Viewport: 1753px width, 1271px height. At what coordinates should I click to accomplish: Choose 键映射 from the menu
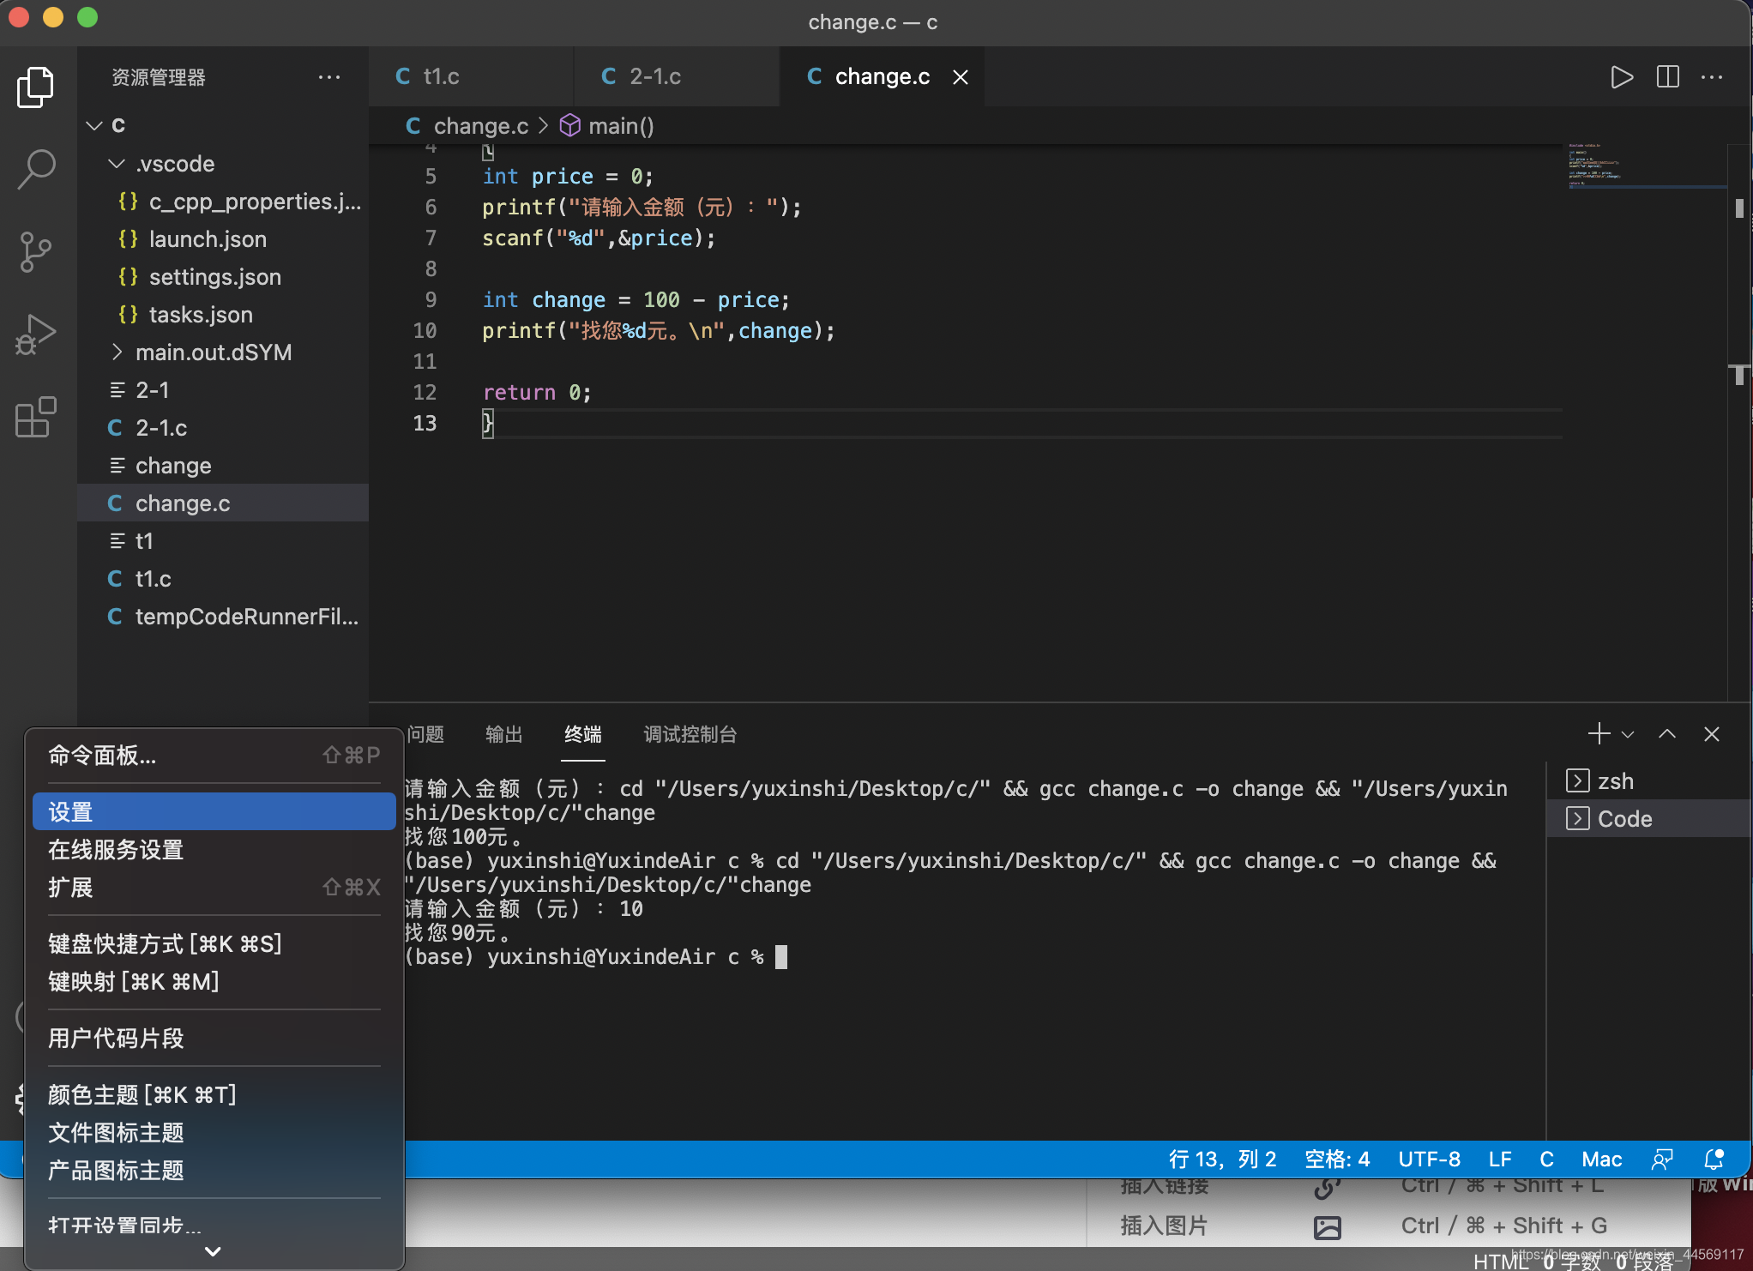point(214,982)
